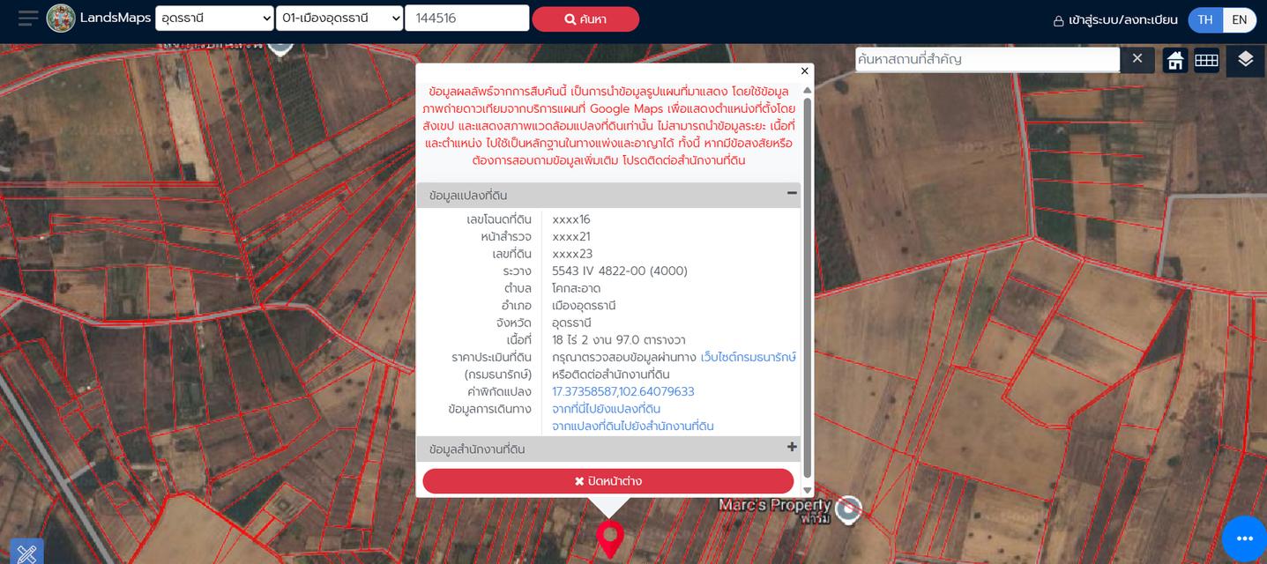Click the popup vertical scrollbar thumb
This screenshot has height=564, width=1267.
(x=807, y=286)
